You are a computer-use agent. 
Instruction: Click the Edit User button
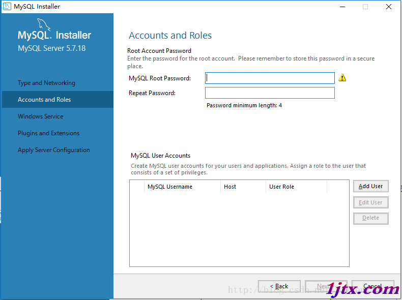click(371, 202)
